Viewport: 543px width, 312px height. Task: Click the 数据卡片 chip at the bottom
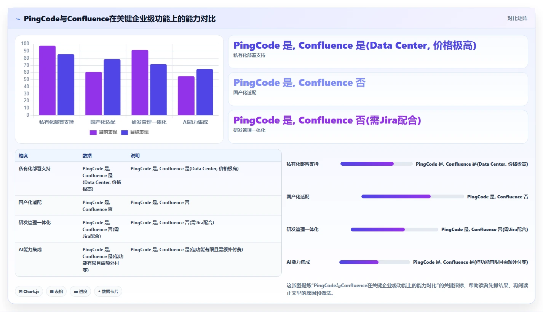click(108, 291)
